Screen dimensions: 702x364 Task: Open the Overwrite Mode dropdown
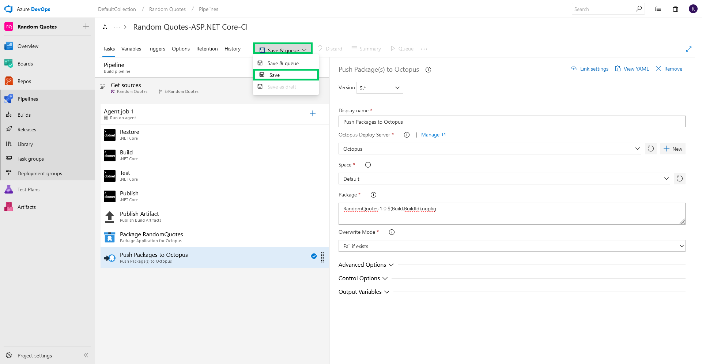512,246
